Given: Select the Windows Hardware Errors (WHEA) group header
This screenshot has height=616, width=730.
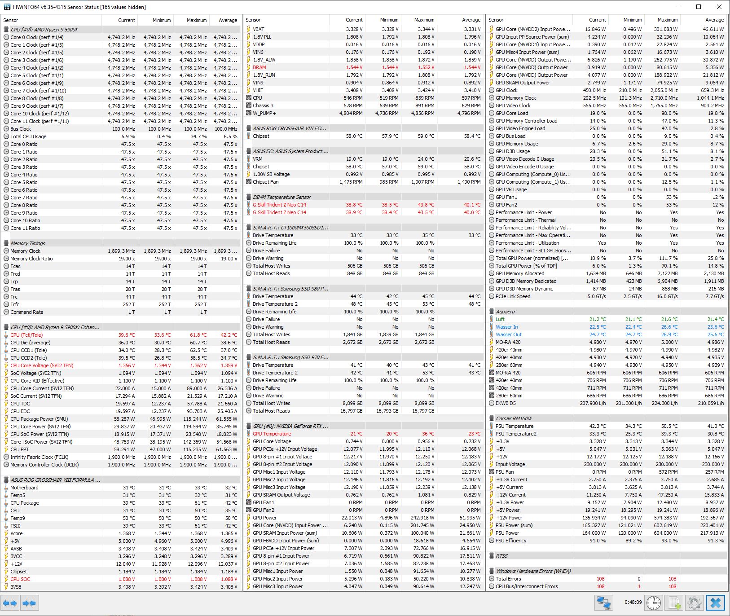Looking at the screenshot, I should (607, 571).
